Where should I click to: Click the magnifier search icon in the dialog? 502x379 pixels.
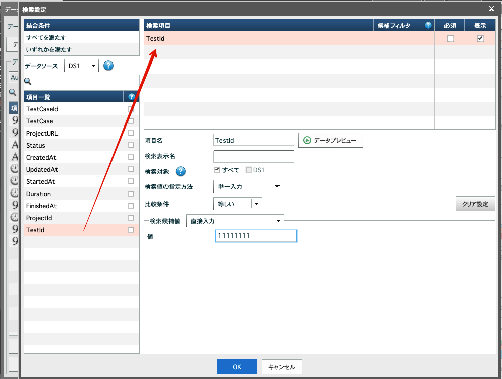tap(28, 81)
